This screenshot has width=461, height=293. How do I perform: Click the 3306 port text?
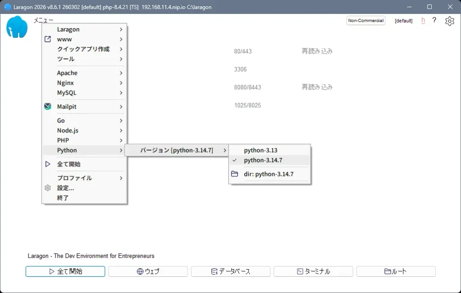point(240,69)
